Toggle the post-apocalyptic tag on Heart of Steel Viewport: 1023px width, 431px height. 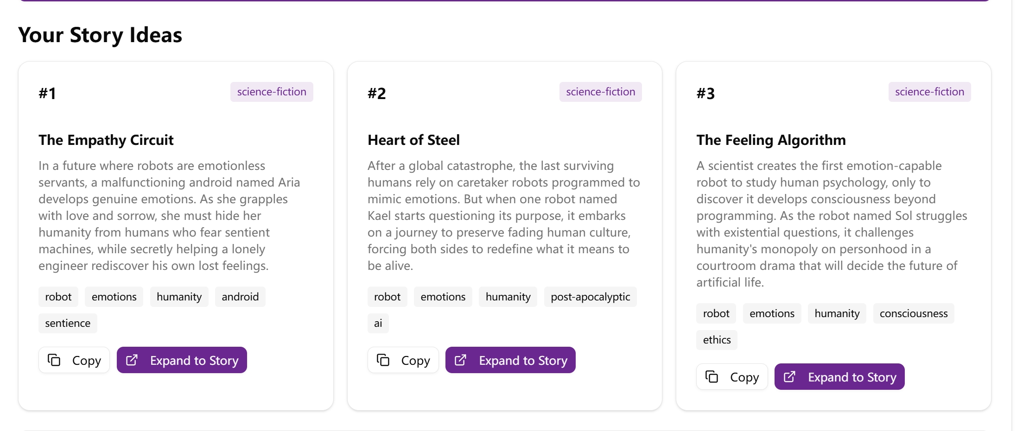[x=590, y=297]
